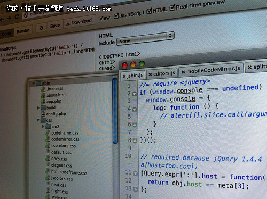Toggle the HTML view checkbox

[149, 12]
